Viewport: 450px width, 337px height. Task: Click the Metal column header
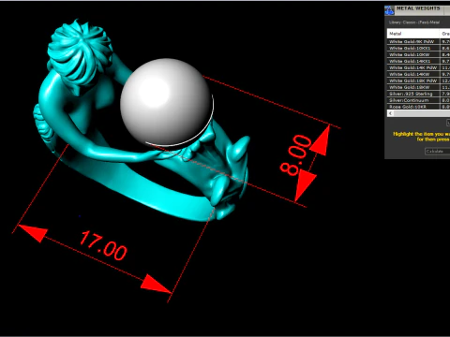(x=413, y=34)
